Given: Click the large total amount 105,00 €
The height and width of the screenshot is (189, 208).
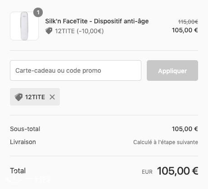Looking at the screenshot, I should (178, 171).
